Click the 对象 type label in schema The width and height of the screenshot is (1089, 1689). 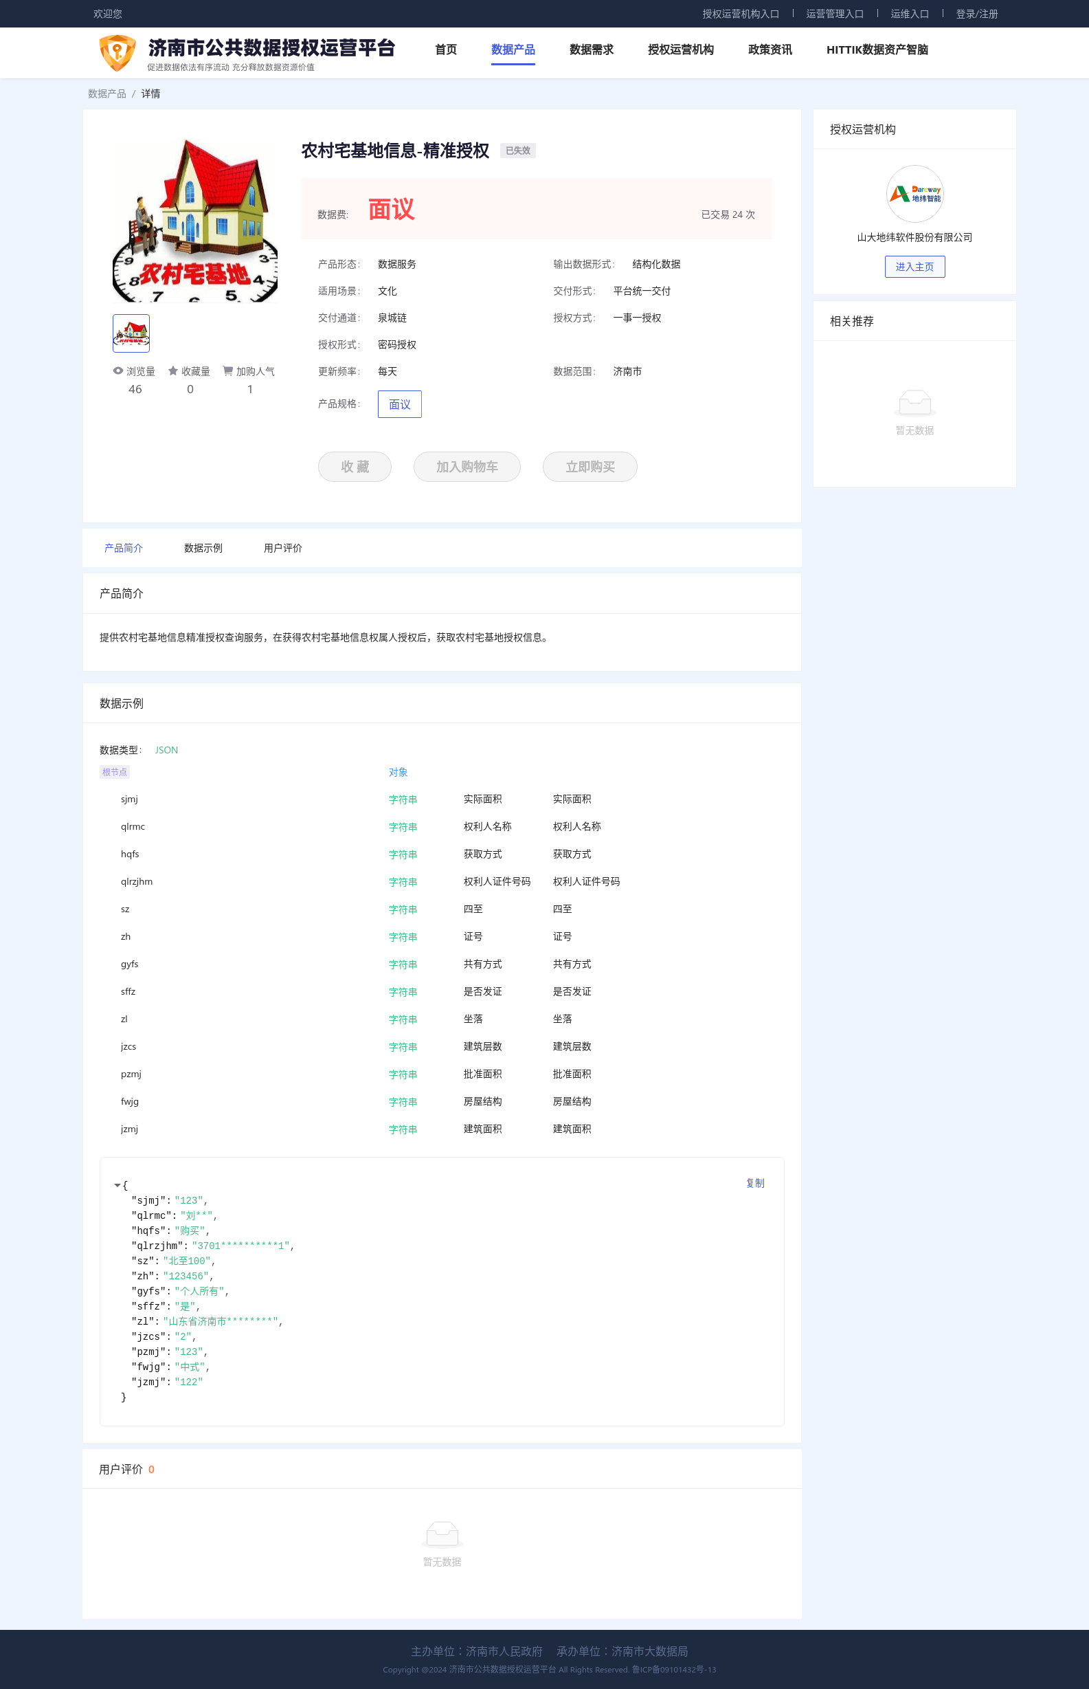pos(398,773)
